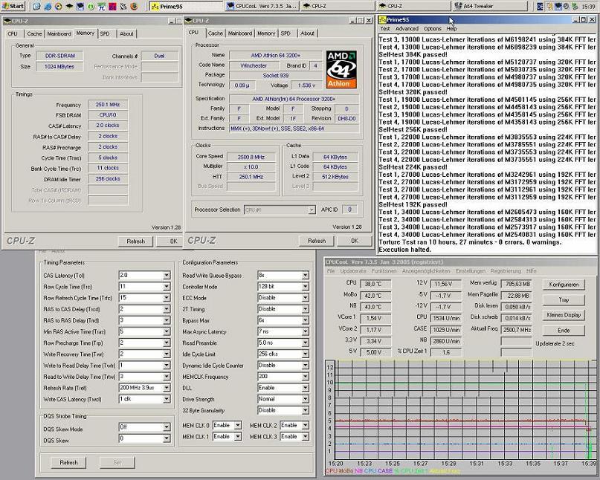Open the RAS to CAS Delay (Trcd) dropdown
This screenshot has height=480, width=600.
(167, 309)
